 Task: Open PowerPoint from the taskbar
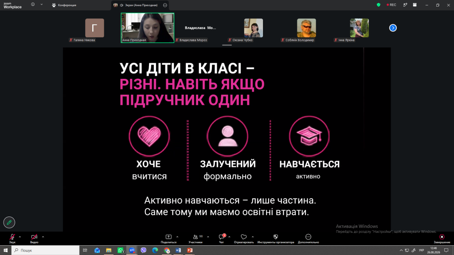(190, 251)
